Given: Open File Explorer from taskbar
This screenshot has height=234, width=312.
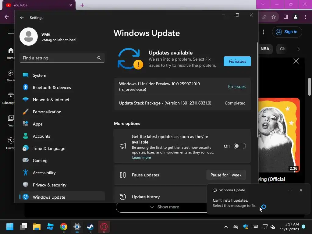Looking at the screenshot, I should pos(37,227).
